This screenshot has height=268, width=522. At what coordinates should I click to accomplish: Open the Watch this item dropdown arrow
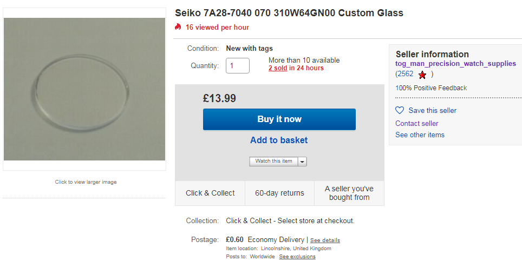(x=302, y=162)
